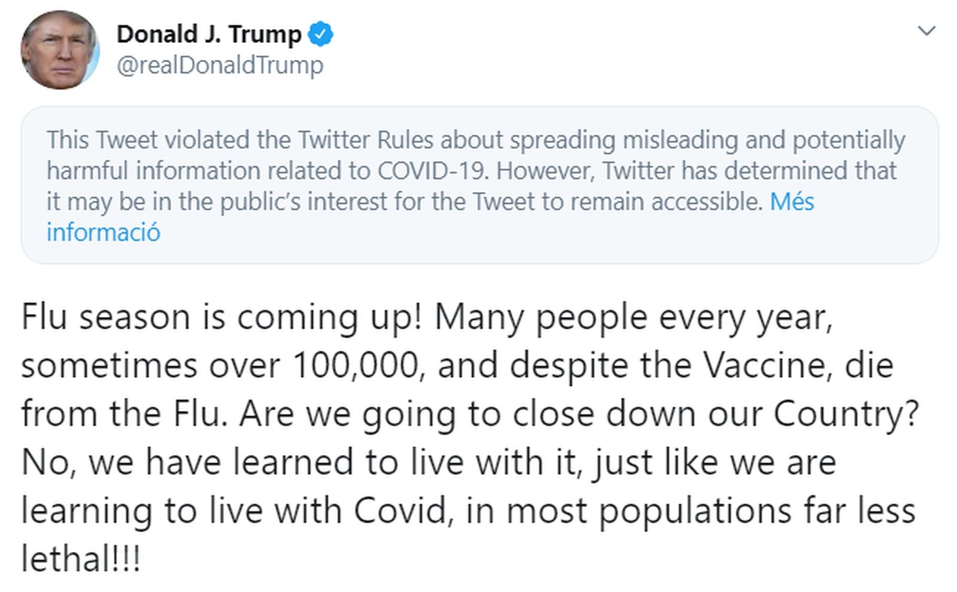Screen dimensions: 957x592
Task: Click the blue verified checkmark badge
Action: 321,35
